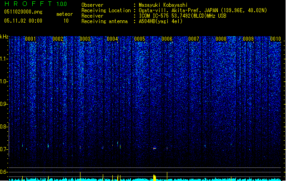Click the tall yellow spike under marker 0003

[80, 176]
